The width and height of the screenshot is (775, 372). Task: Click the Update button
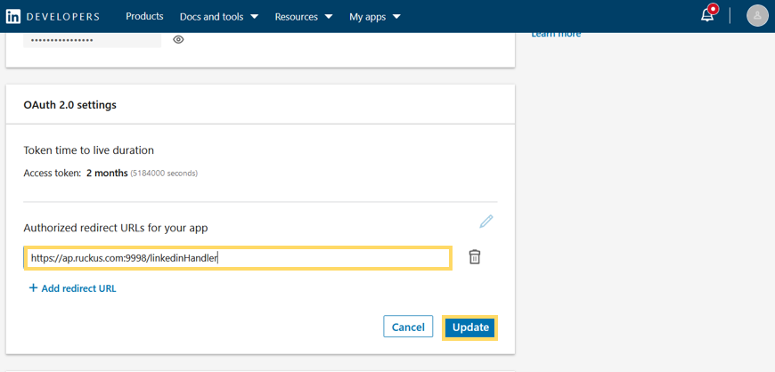pos(470,327)
